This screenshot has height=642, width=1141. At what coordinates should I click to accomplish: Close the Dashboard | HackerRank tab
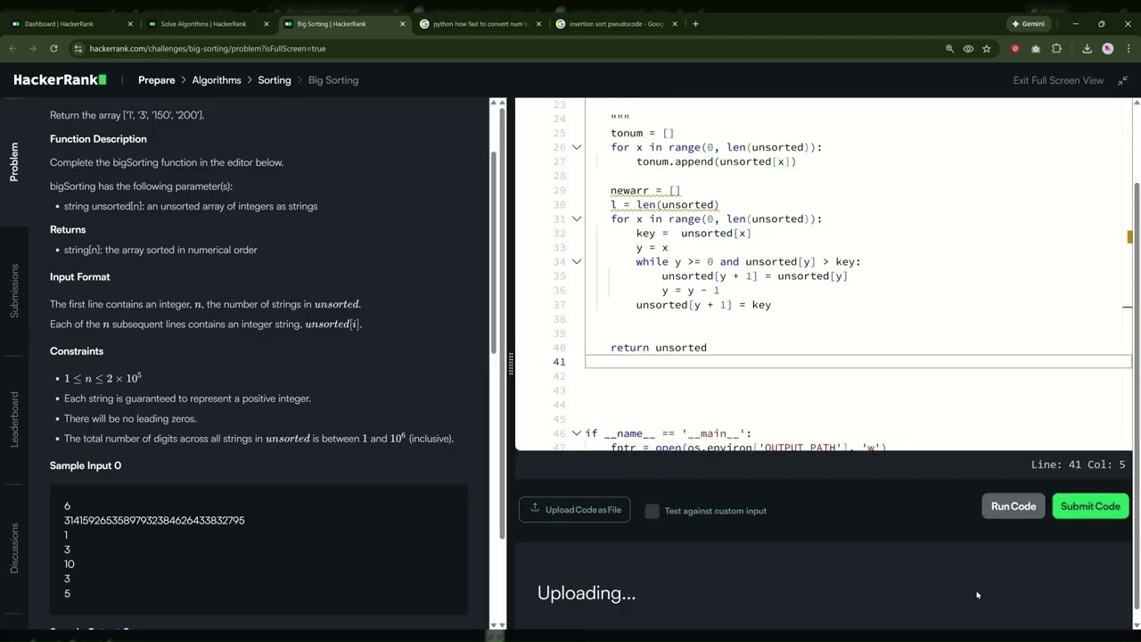coord(130,24)
